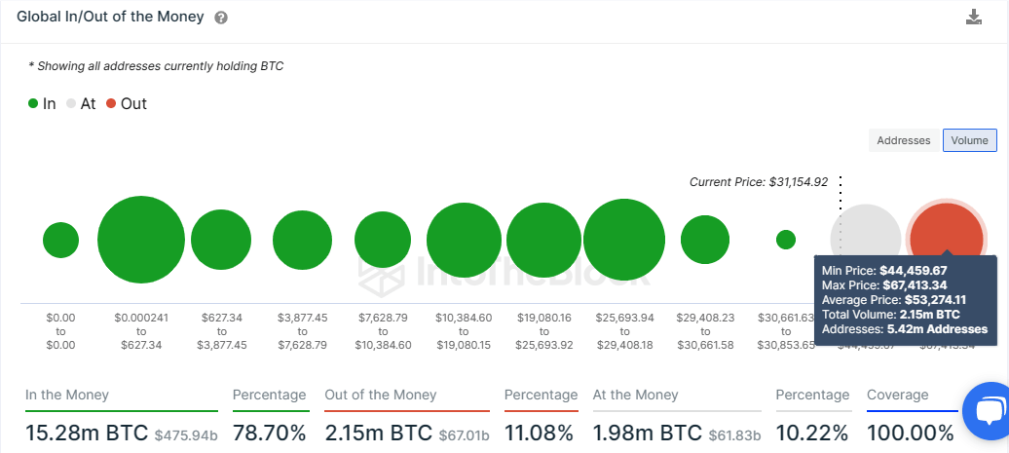
Task: Click the help question mark icon
Action: tap(221, 18)
